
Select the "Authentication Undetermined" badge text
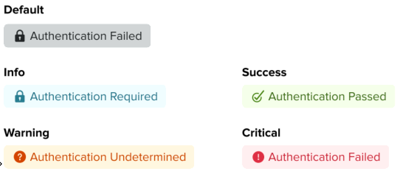(108, 157)
